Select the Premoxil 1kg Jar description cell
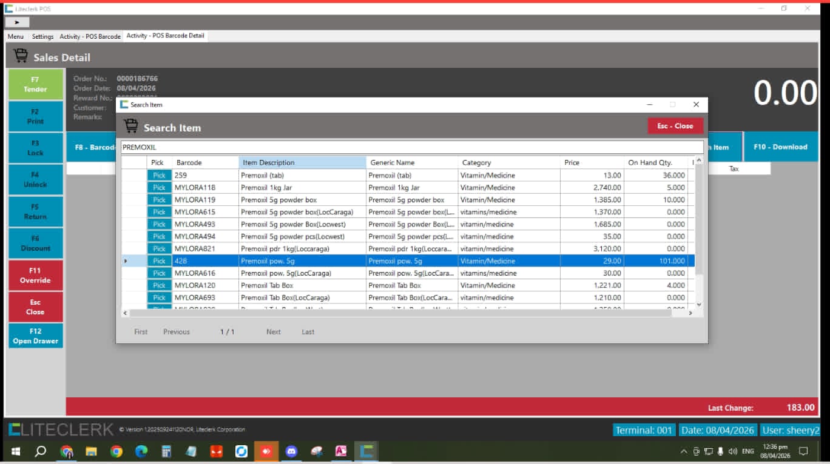The width and height of the screenshot is (830, 464). (x=302, y=187)
